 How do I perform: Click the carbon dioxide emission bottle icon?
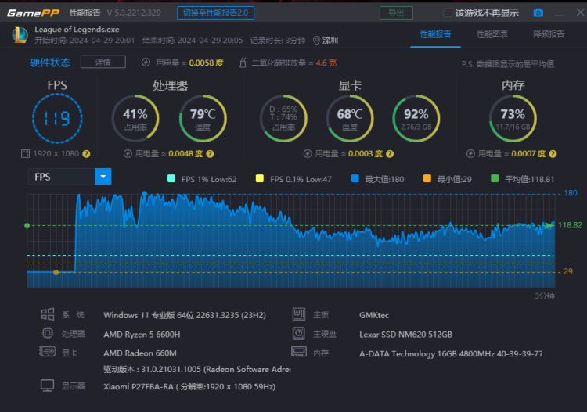pos(243,63)
